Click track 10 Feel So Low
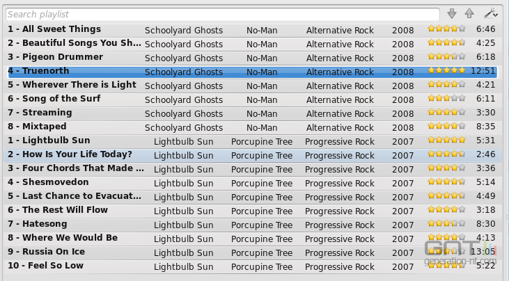The image size is (509, 281). (x=251, y=266)
